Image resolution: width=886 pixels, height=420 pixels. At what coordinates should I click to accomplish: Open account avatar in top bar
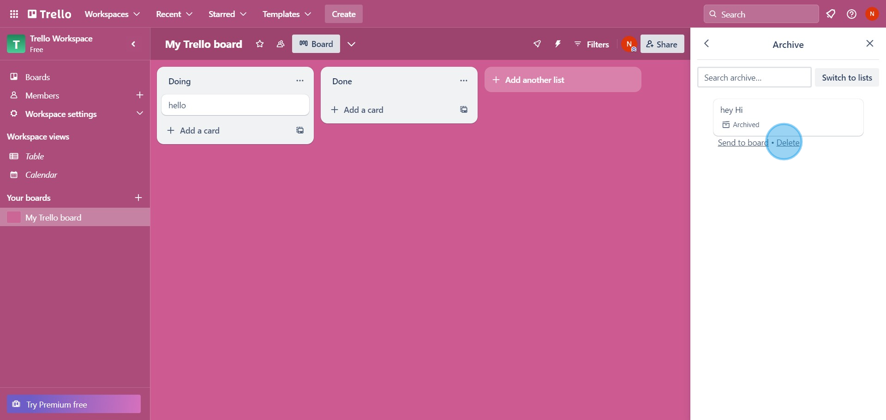pyautogui.click(x=872, y=14)
